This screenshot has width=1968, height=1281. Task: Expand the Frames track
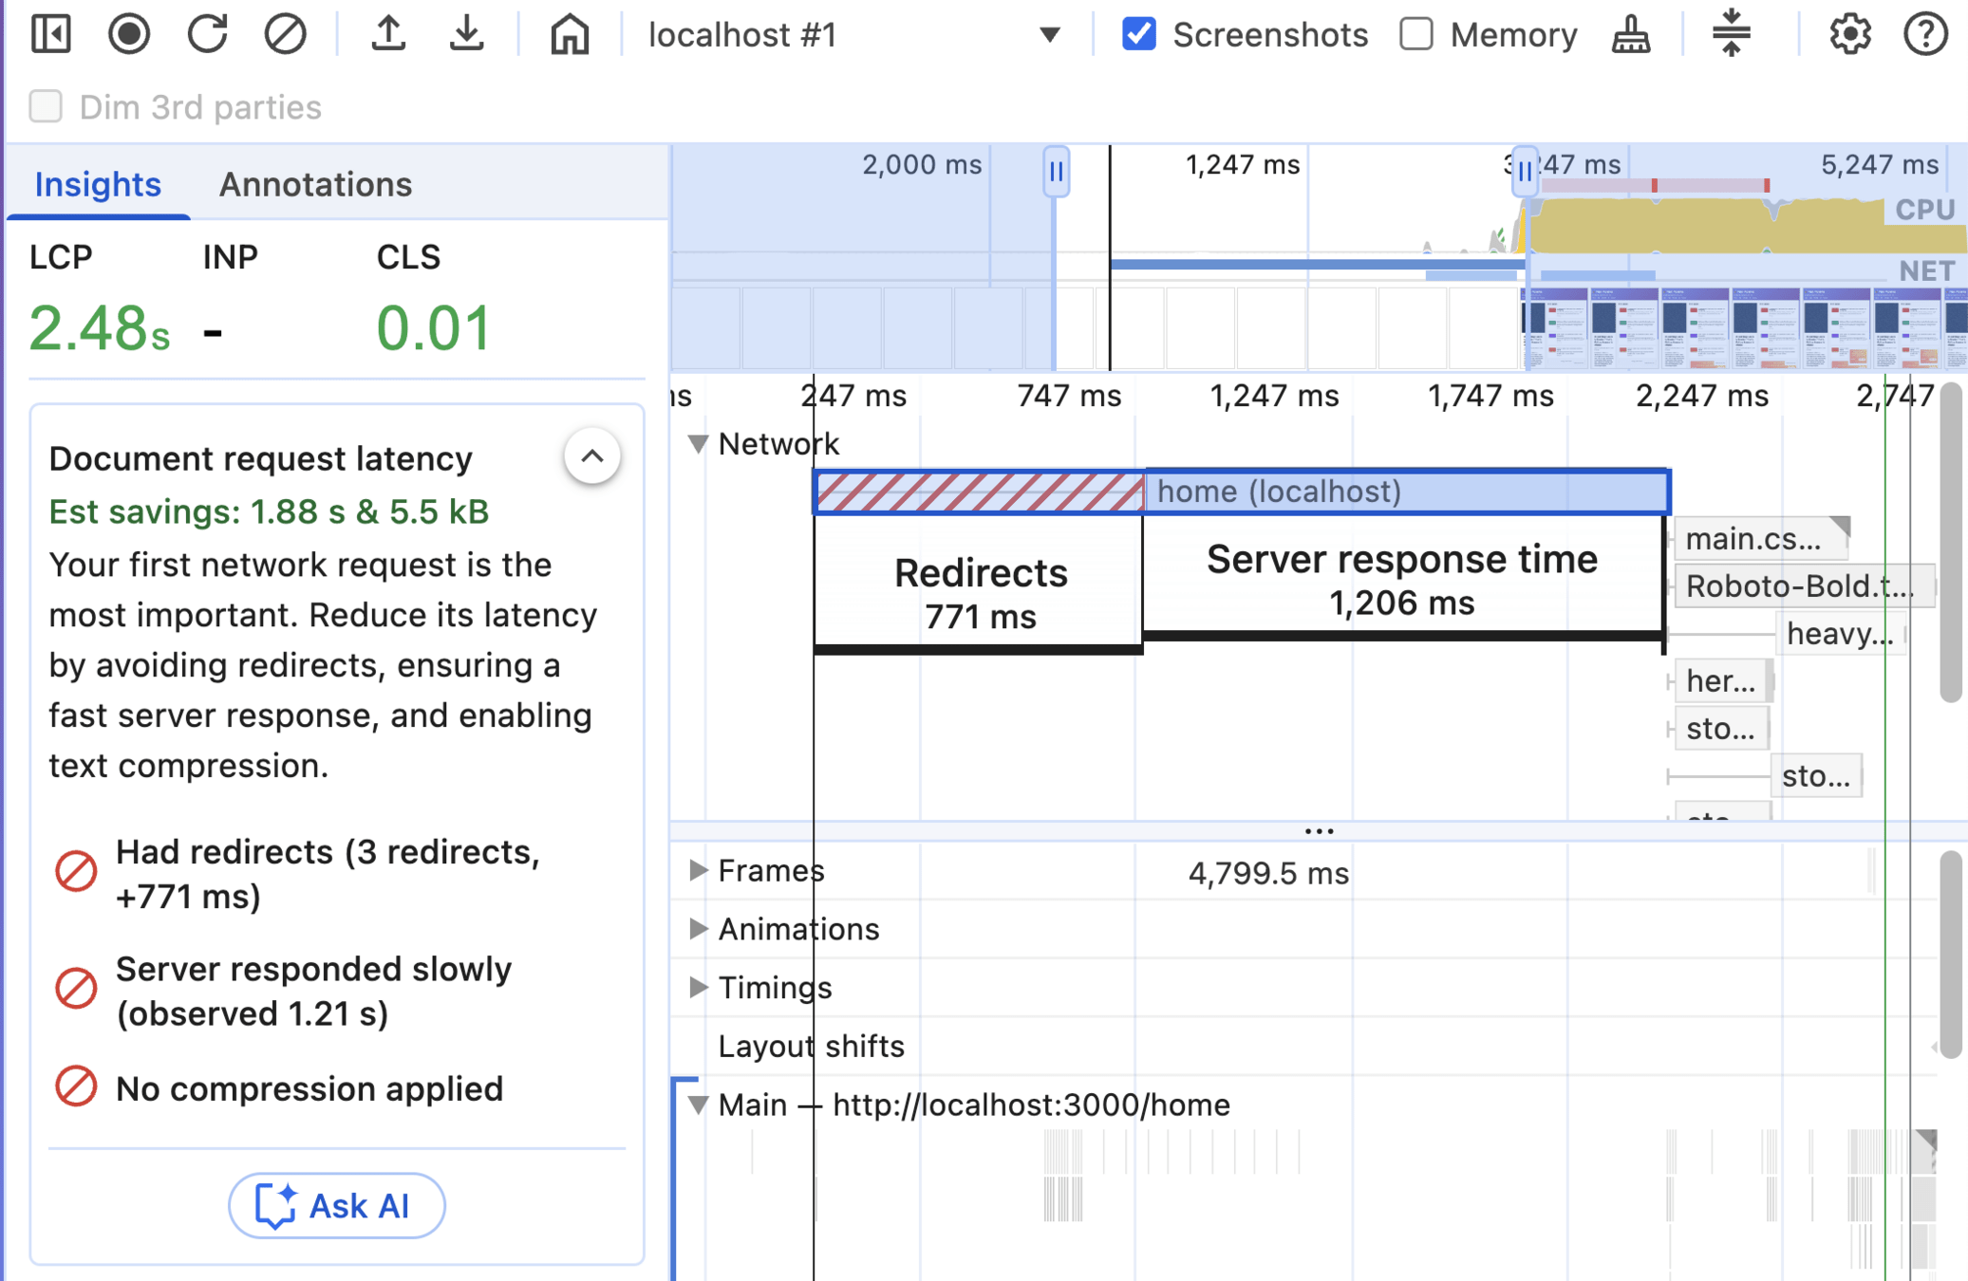[699, 870]
